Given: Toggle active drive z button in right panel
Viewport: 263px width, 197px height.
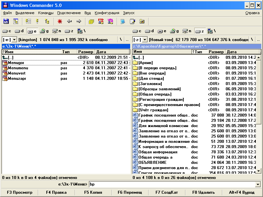Looking at the screenshot, I should click(200, 31).
